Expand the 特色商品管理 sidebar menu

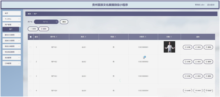(x=12, y=52)
